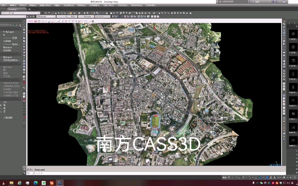Expand the linetype dropdown showing CO...ODE
The width and height of the screenshot is (298, 186).
[66, 16]
